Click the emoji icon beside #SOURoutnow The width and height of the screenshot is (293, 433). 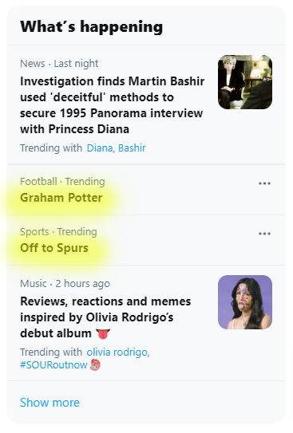click(x=95, y=365)
